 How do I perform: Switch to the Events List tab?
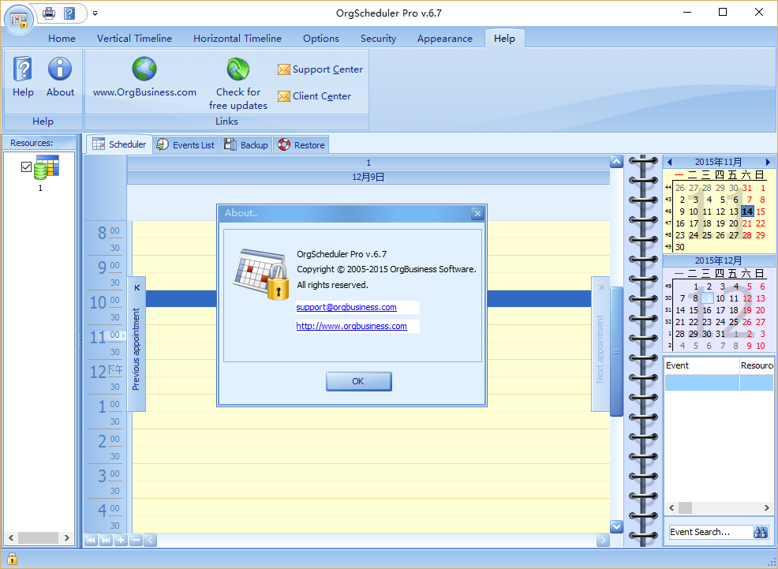click(x=186, y=145)
